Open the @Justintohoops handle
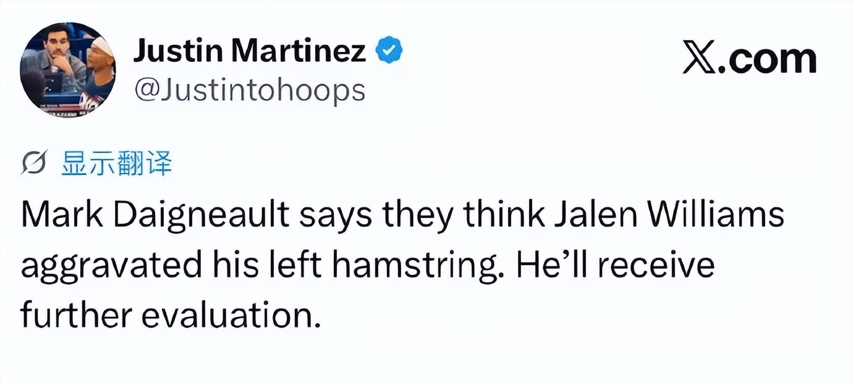 tap(249, 91)
